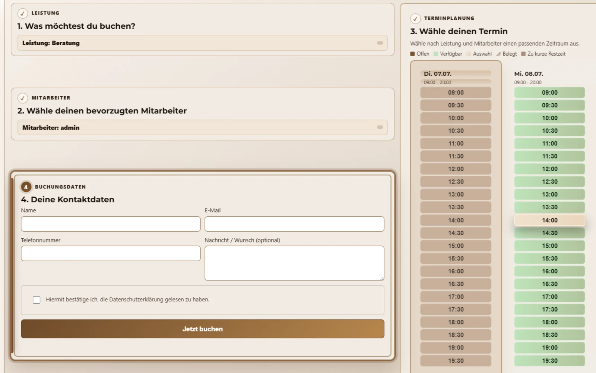The height and width of the screenshot is (373, 596).
Task: Select 12:00 in the Mi. 08.07. column
Action: pyautogui.click(x=549, y=169)
